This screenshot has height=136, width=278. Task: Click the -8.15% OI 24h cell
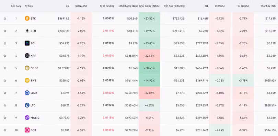click(243, 93)
